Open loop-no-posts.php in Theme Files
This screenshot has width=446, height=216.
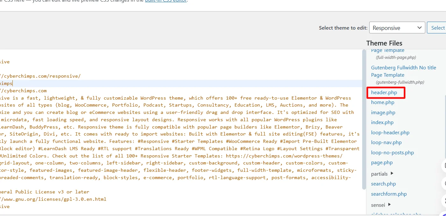pyautogui.click(x=392, y=153)
